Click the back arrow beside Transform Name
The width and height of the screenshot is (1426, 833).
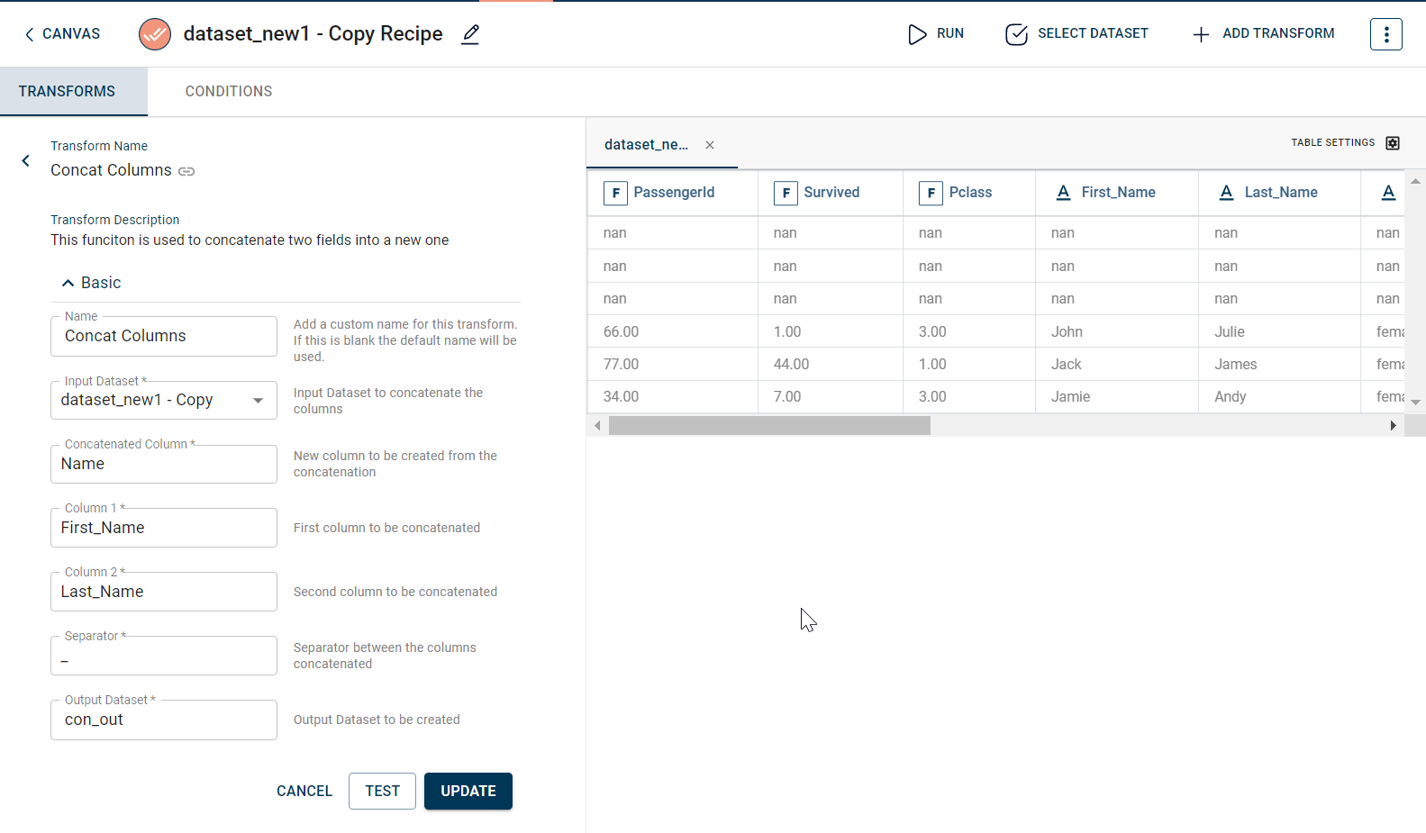coord(26,160)
